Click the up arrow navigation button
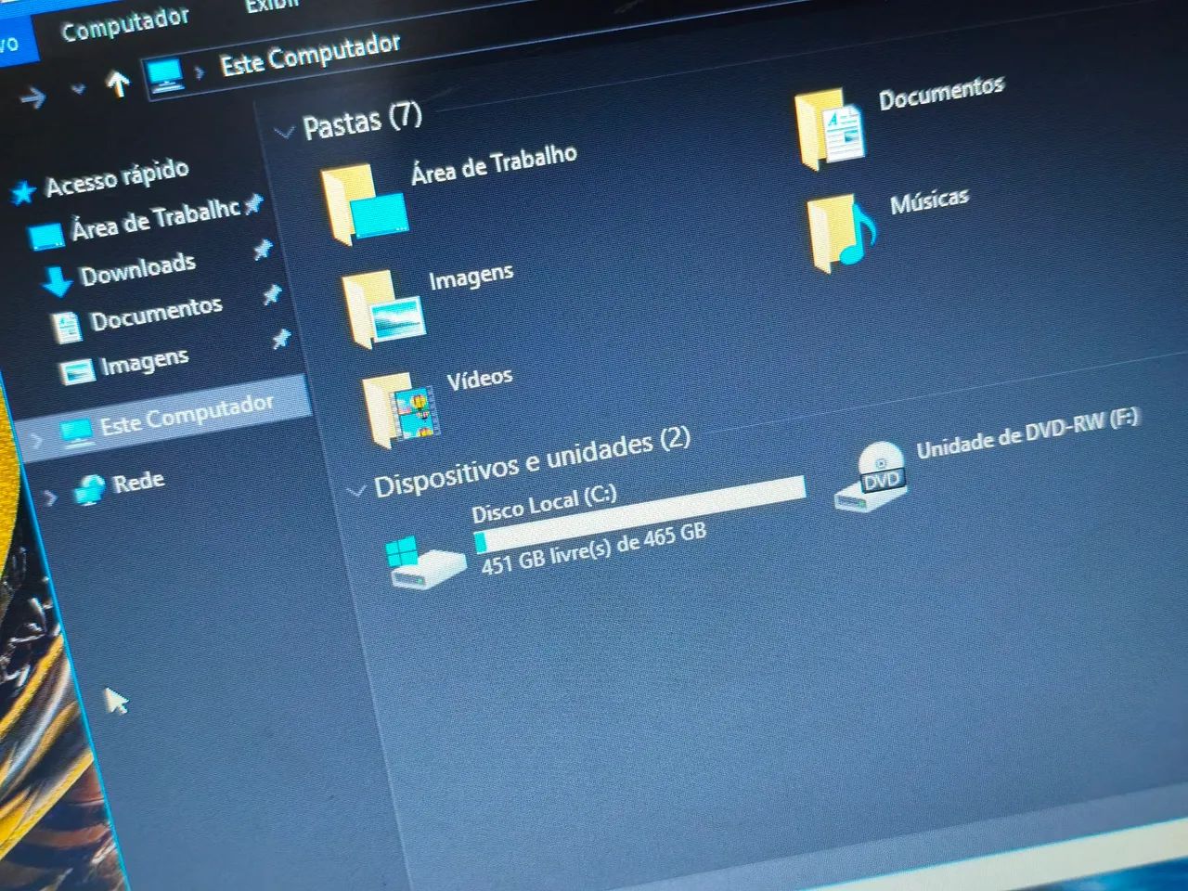 coord(117,84)
